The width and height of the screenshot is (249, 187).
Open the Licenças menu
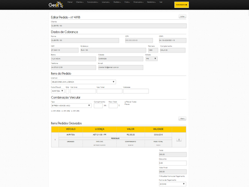(x=106, y=2)
